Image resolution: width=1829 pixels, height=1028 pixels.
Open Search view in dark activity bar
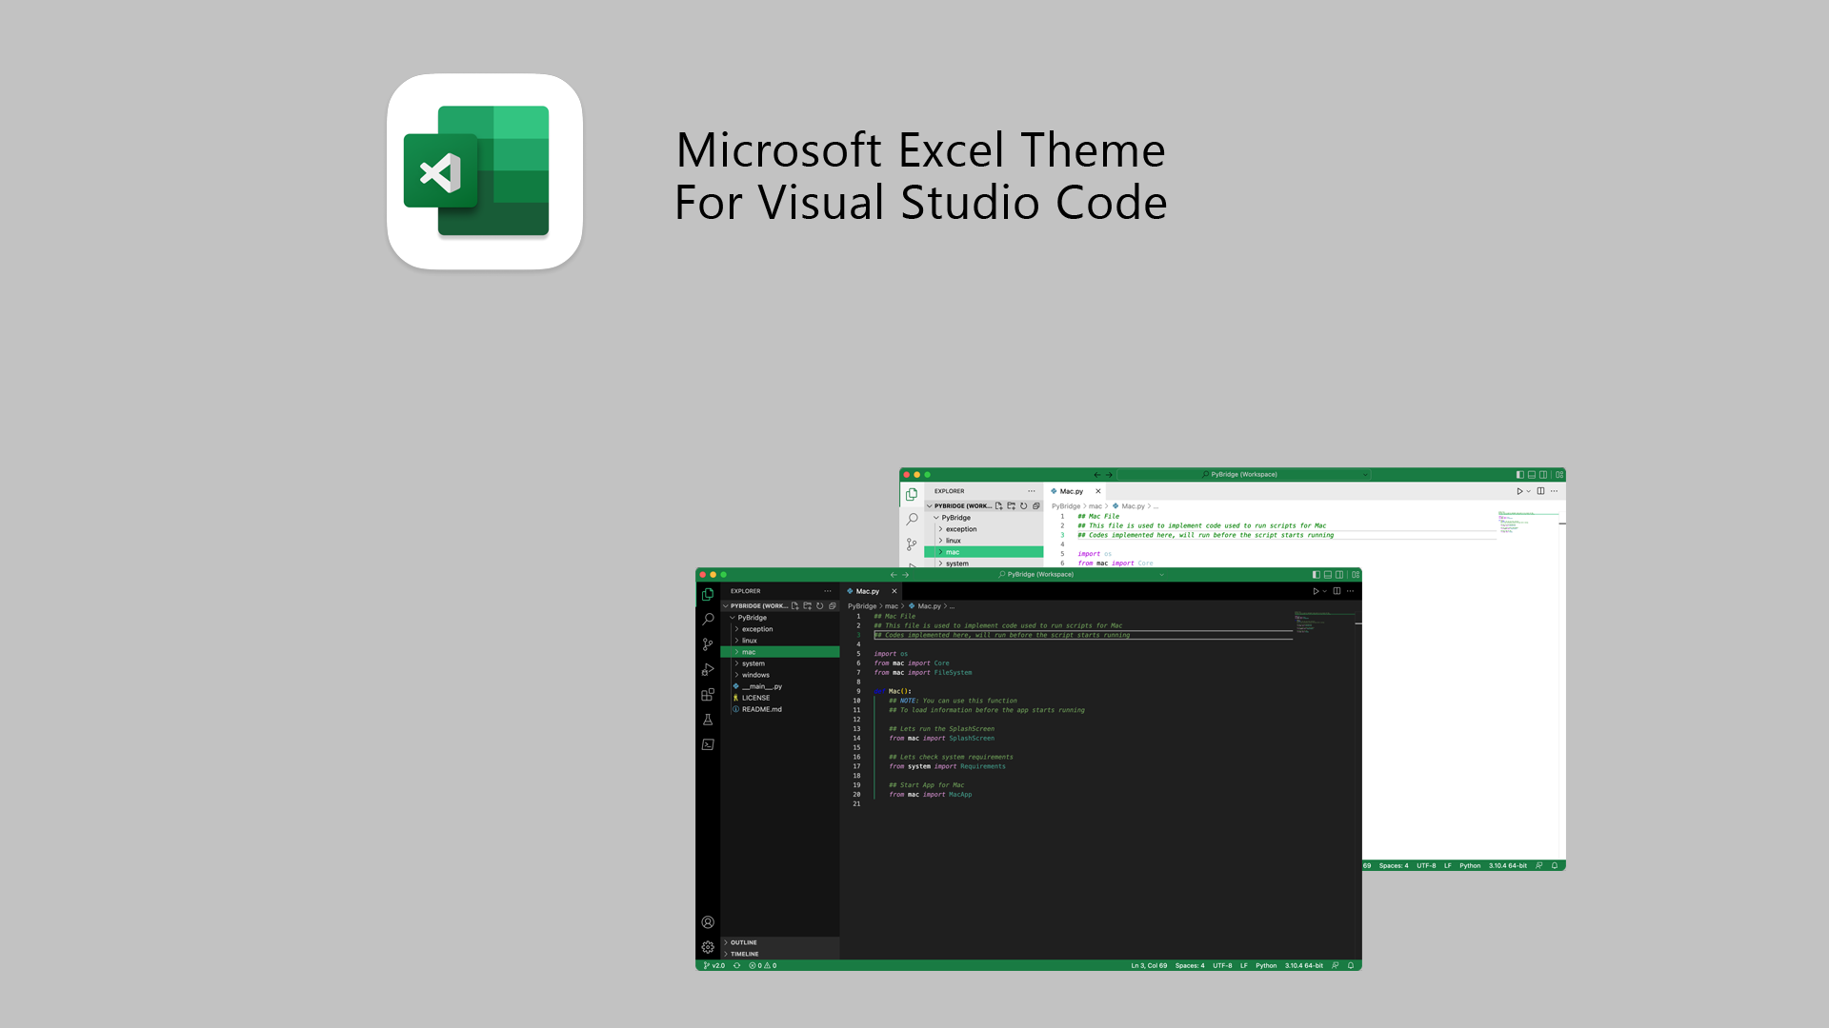708,620
